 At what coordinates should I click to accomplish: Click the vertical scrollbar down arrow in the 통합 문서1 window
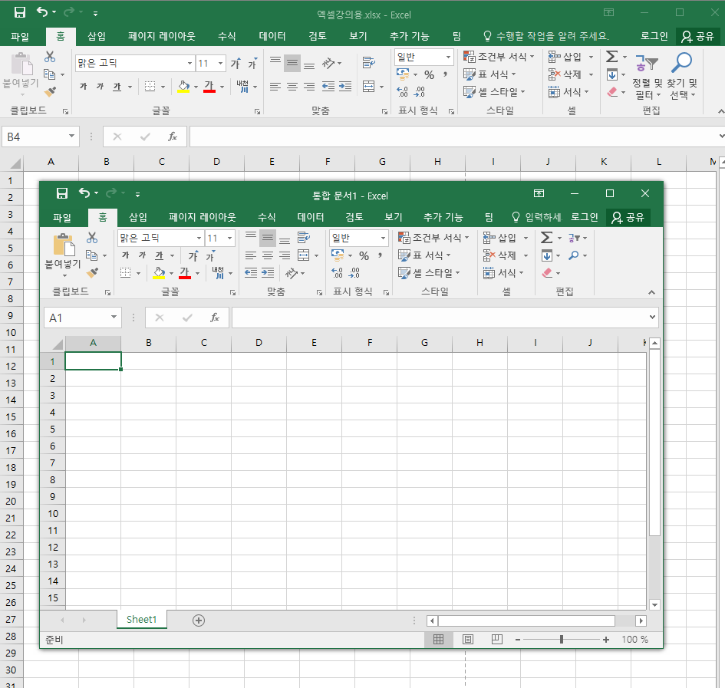coord(654,604)
